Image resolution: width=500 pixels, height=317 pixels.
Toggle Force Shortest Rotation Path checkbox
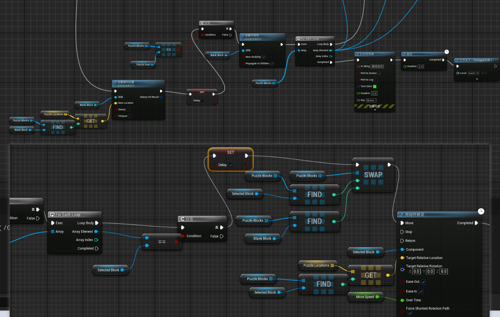pyautogui.click(x=410, y=313)
